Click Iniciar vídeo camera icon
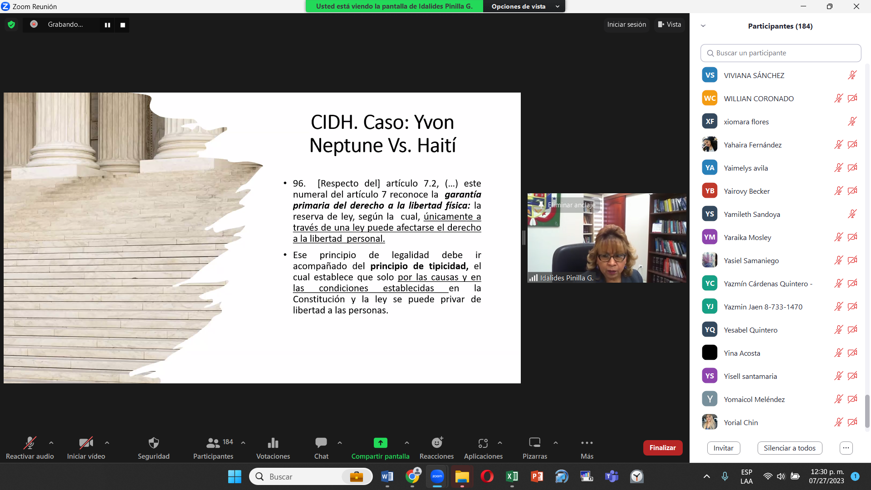The width and height of the screenshot is (871, 490). pyautogui.click(x=86, y=442)
